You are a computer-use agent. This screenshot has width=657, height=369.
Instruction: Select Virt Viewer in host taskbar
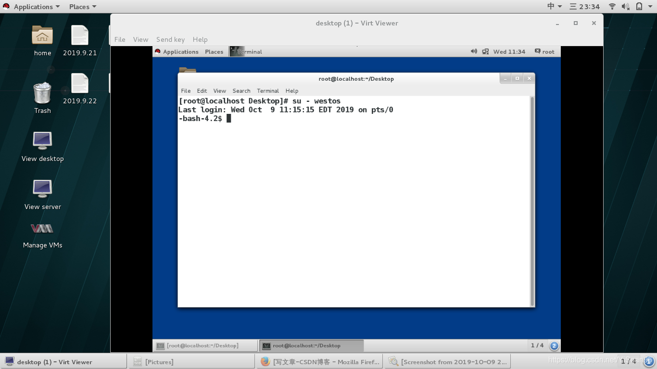coord(64,362)
